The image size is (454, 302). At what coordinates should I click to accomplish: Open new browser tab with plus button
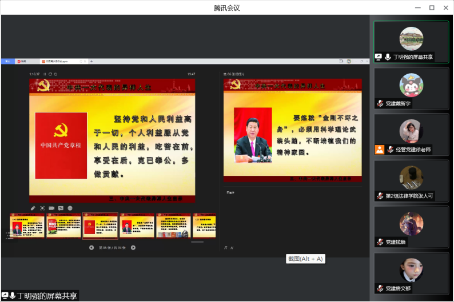point(91,61)
